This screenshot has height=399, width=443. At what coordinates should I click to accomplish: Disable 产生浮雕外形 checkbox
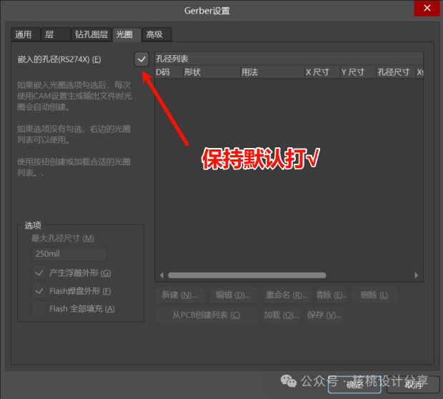[39, 272]
